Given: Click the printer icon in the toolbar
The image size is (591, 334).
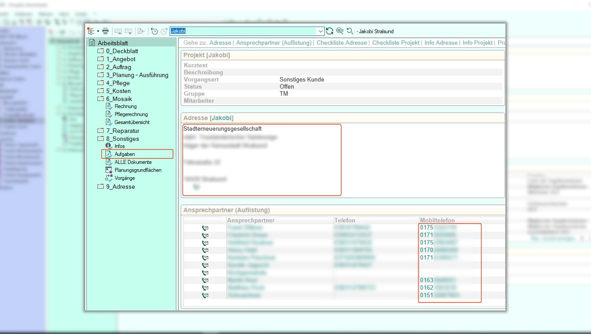Looking at the screenshot, I should 105,31.
